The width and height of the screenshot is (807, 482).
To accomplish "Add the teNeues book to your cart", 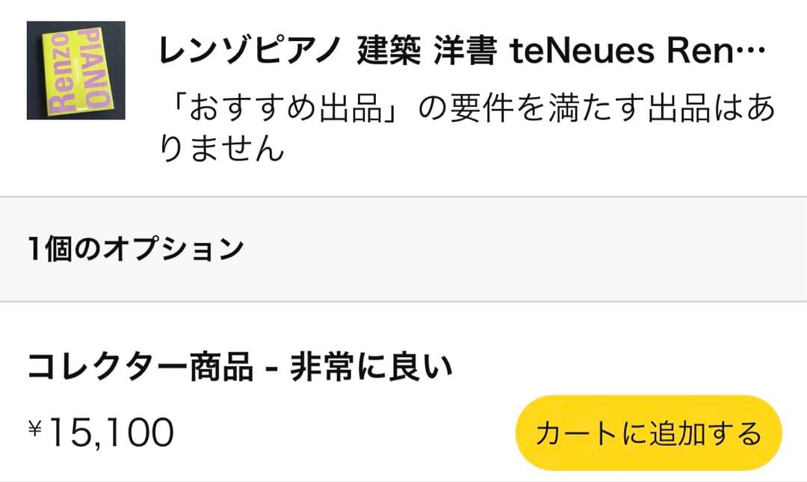I will click(x=649, y=432).
